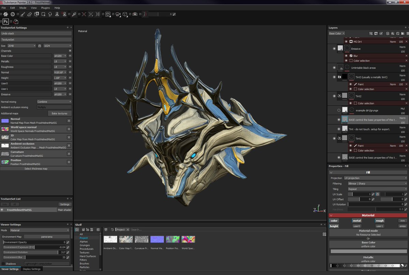Viewport: 409px width, 275px height.
Task: Click the Photoshop export icon
Action: (6, 21)
